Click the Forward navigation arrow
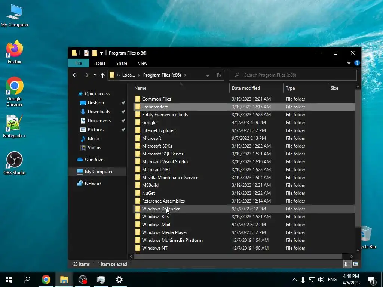This screenshot has height=287, width=383. pos(86,75)
